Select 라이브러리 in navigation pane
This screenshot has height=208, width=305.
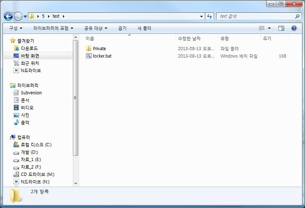pyautogui.click(x=28, y=85)
